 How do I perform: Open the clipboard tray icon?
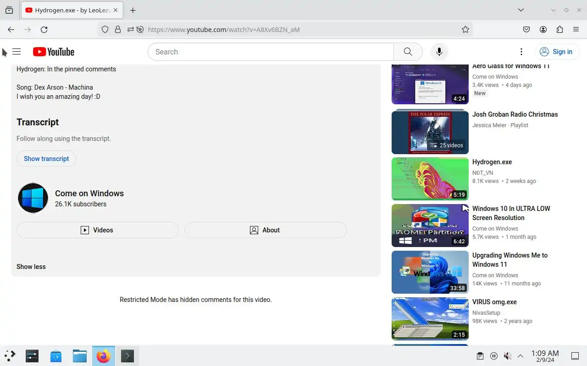(x=480, y=356)
